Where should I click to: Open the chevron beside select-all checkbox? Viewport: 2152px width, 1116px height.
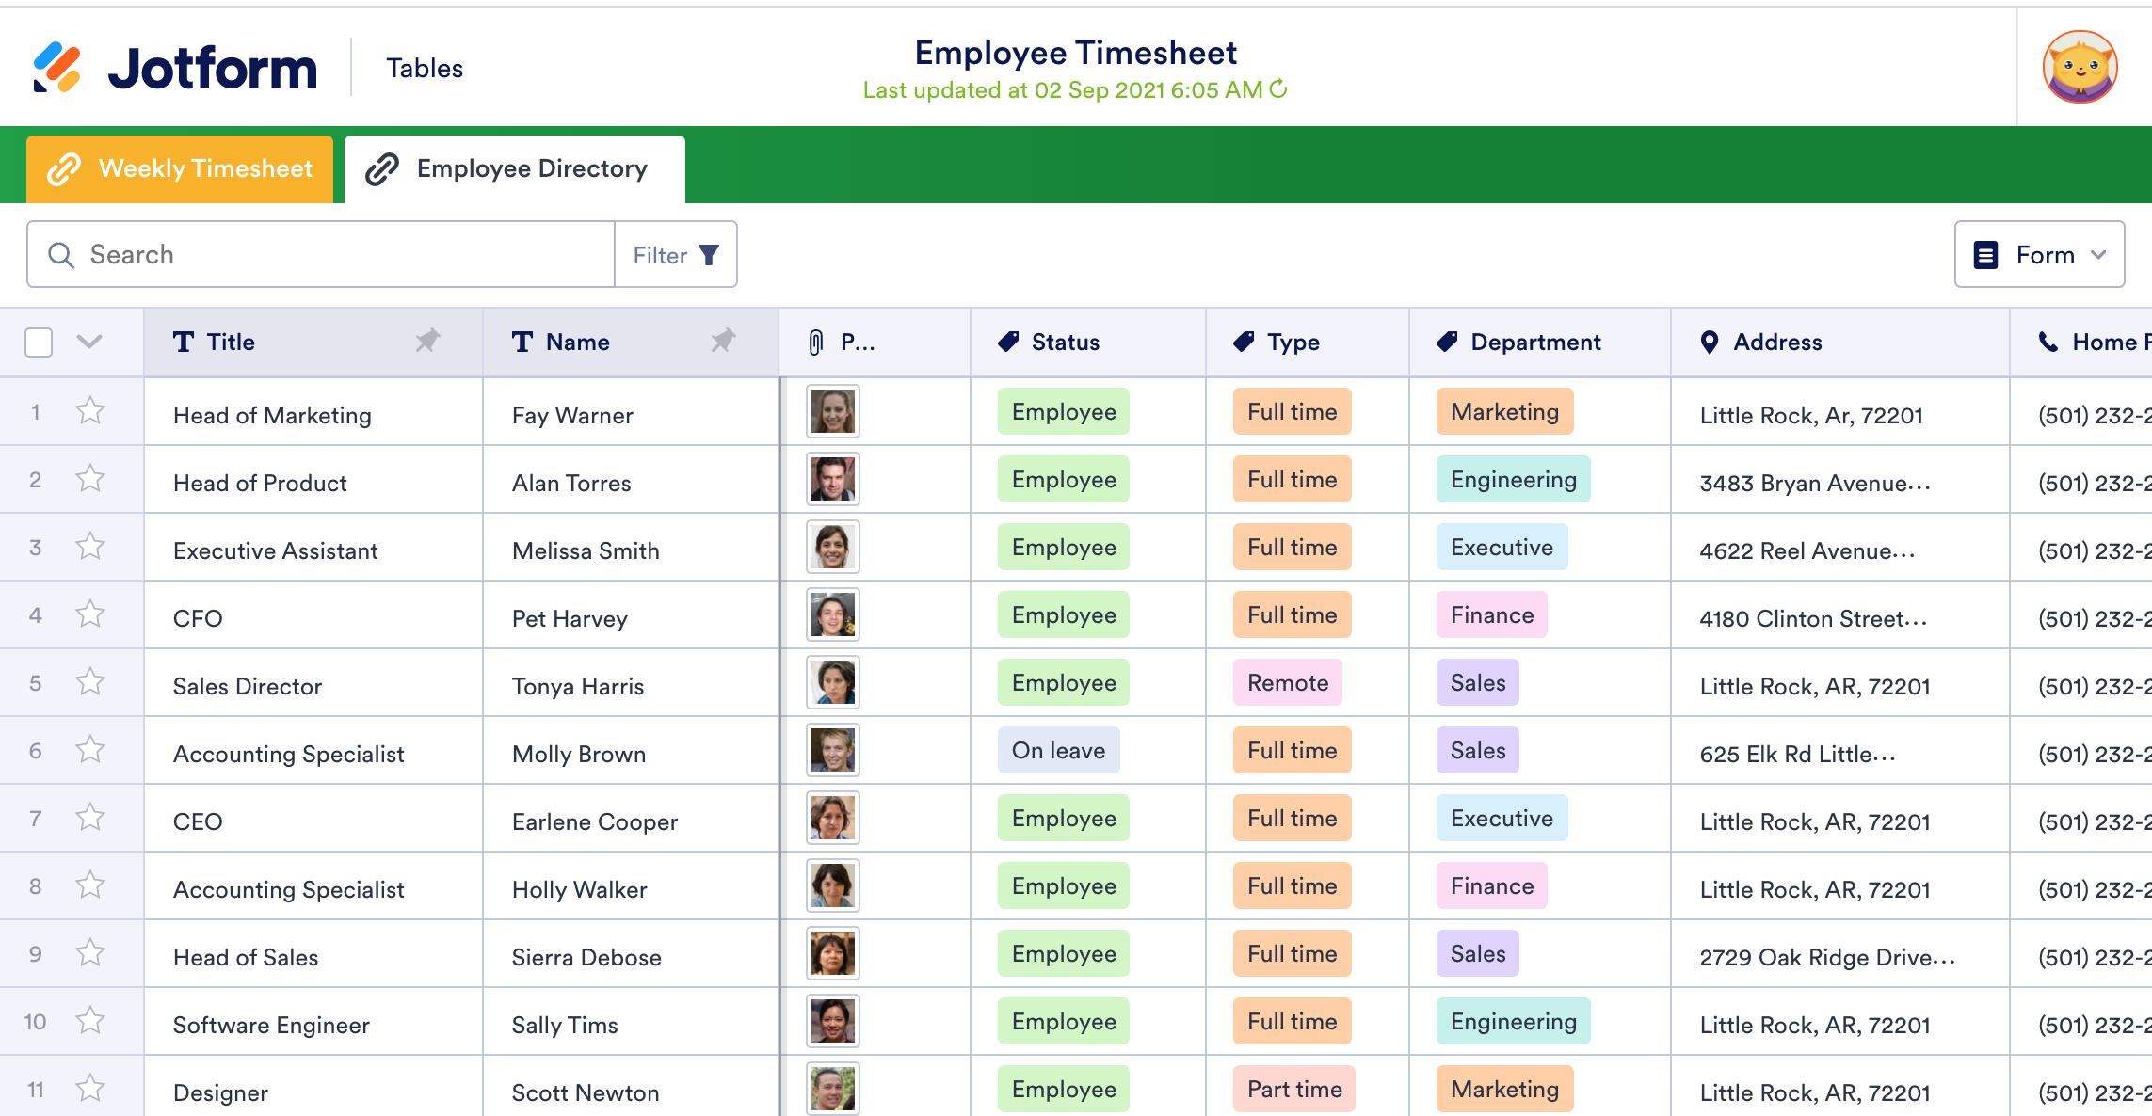coord(89,342)
